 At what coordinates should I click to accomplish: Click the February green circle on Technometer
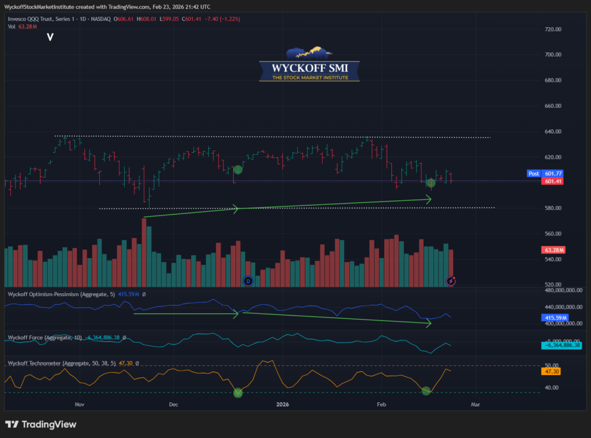(x=427, y=391)
